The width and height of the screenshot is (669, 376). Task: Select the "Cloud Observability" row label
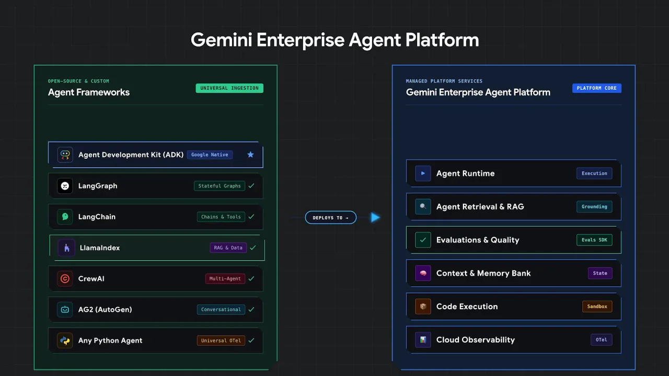476,340
